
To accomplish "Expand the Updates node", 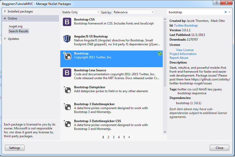I will (x=5, y=39).
